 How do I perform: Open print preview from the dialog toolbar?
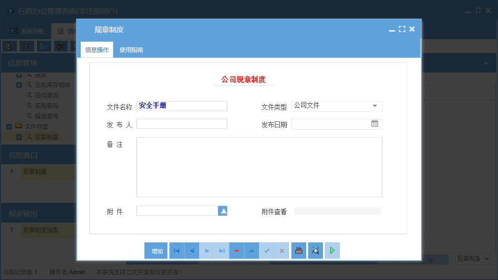pos(315,250)
